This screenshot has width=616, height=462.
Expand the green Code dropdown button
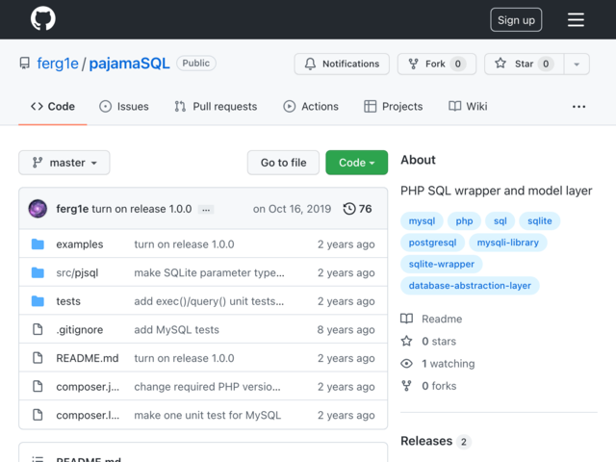pyautogui.click(x=356, y=163)
